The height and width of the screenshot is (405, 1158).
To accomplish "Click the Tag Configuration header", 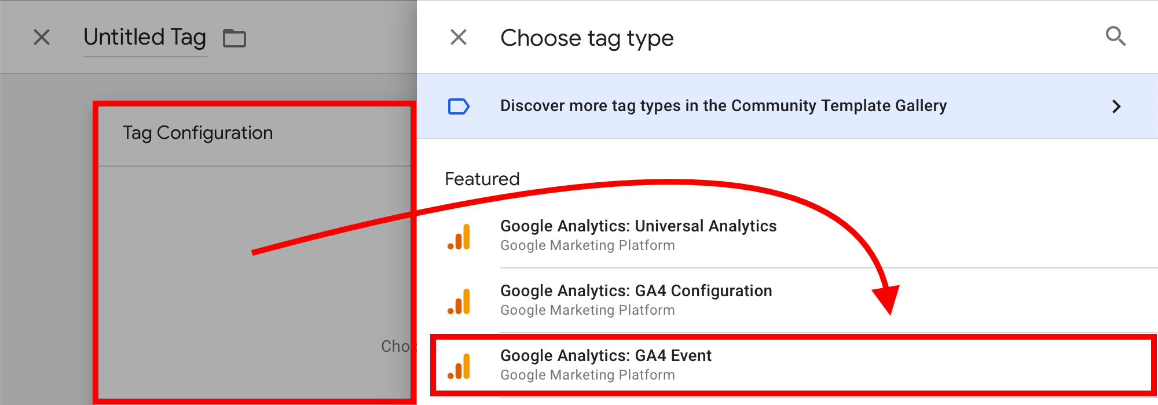I will [x=197, y=133].
